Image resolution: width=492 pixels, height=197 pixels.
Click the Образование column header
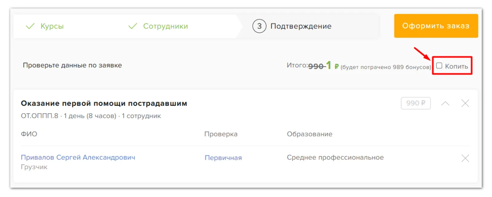(x=310, y=134)
